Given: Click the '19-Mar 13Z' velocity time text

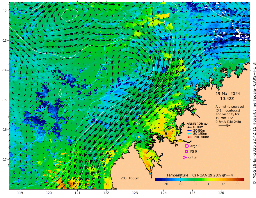Looking at the screenshot, I should 224,118.
